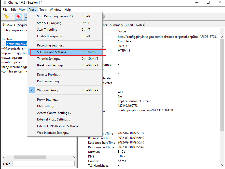This screenshot has height=169, width=225.
Task: Click the Connect 42 ms value
Action: point(122,161)
